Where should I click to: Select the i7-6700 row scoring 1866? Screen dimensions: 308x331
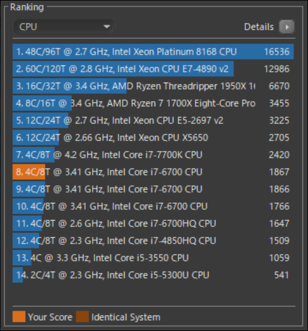[x=153, y=189]
